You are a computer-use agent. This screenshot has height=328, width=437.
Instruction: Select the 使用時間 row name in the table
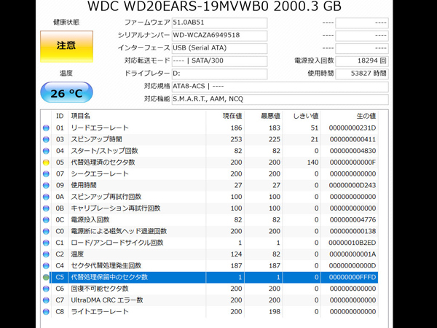(84, 185)
